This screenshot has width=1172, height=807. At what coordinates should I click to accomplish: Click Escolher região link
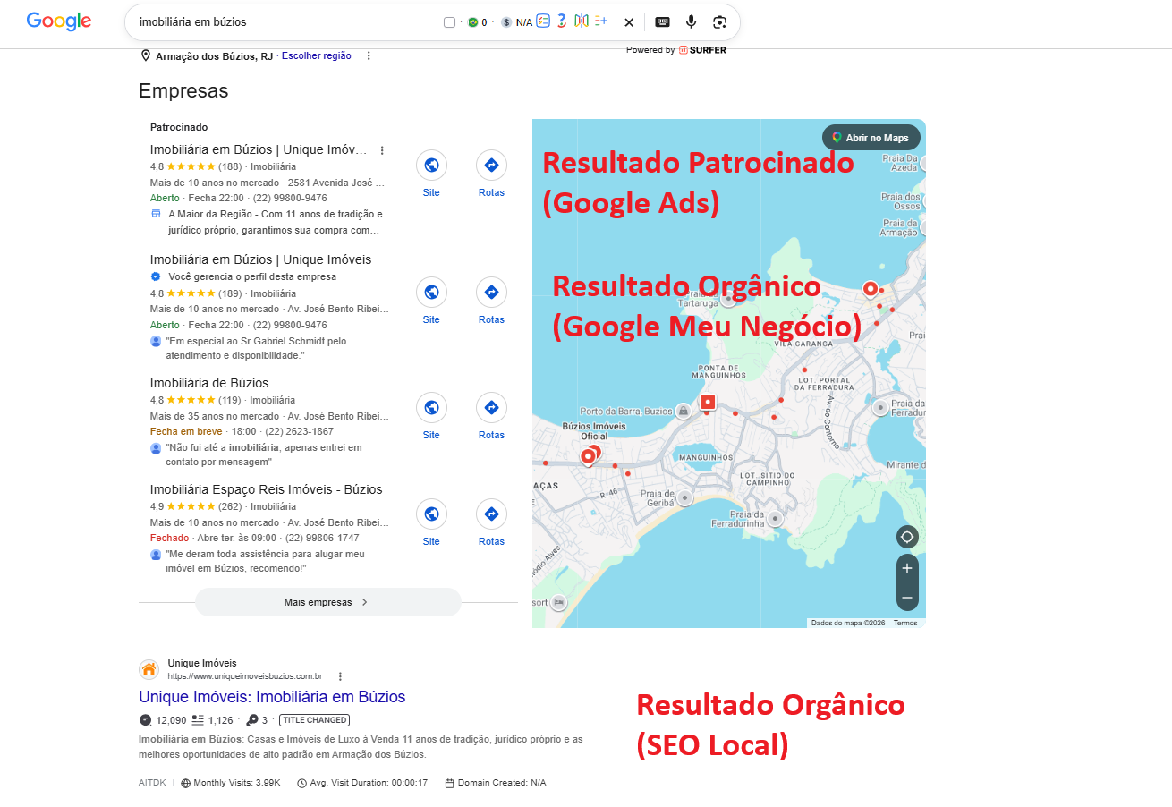316,55
